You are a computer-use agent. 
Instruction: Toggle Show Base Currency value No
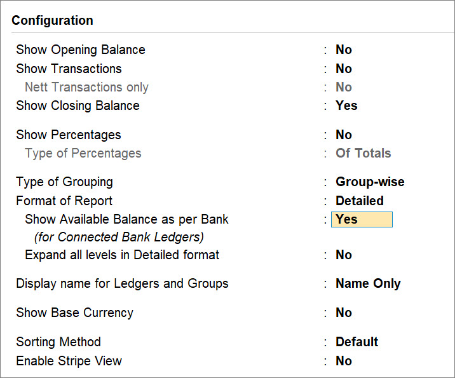(344, 313)
